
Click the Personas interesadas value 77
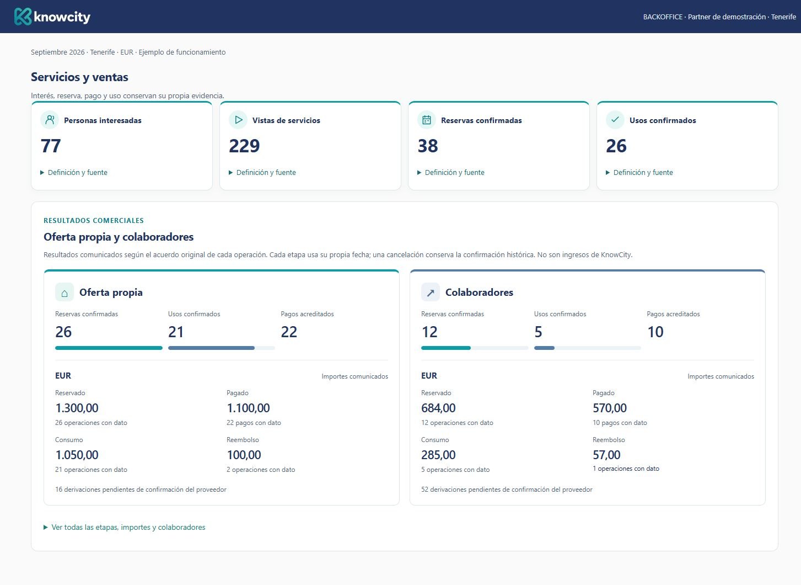(51, 146)
